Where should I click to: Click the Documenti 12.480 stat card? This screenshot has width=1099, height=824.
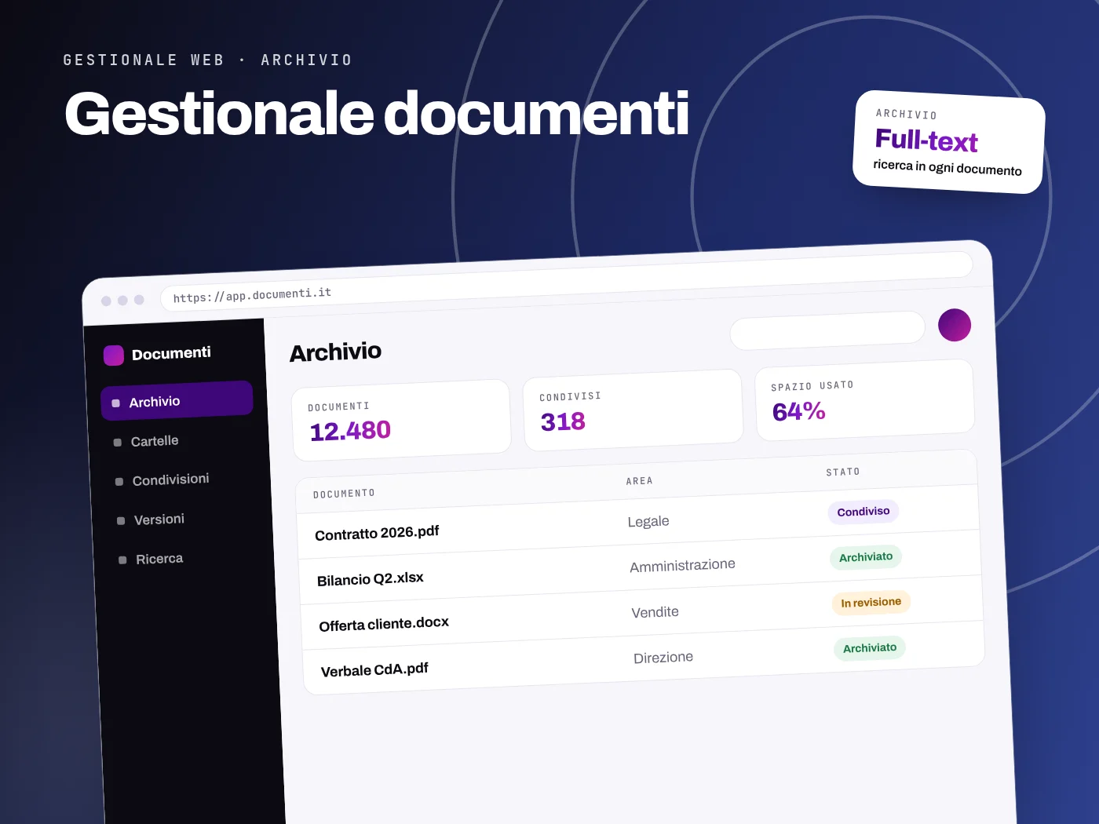pos(402,420)
